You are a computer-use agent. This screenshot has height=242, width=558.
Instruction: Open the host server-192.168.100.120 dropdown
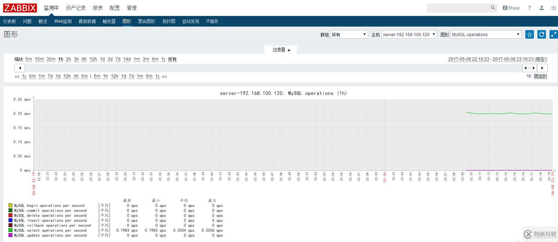409,34
